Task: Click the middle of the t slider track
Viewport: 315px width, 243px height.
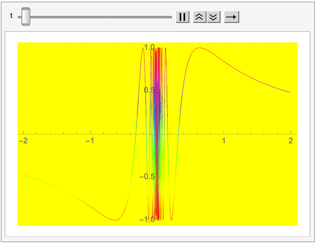Action: (95, 17)
